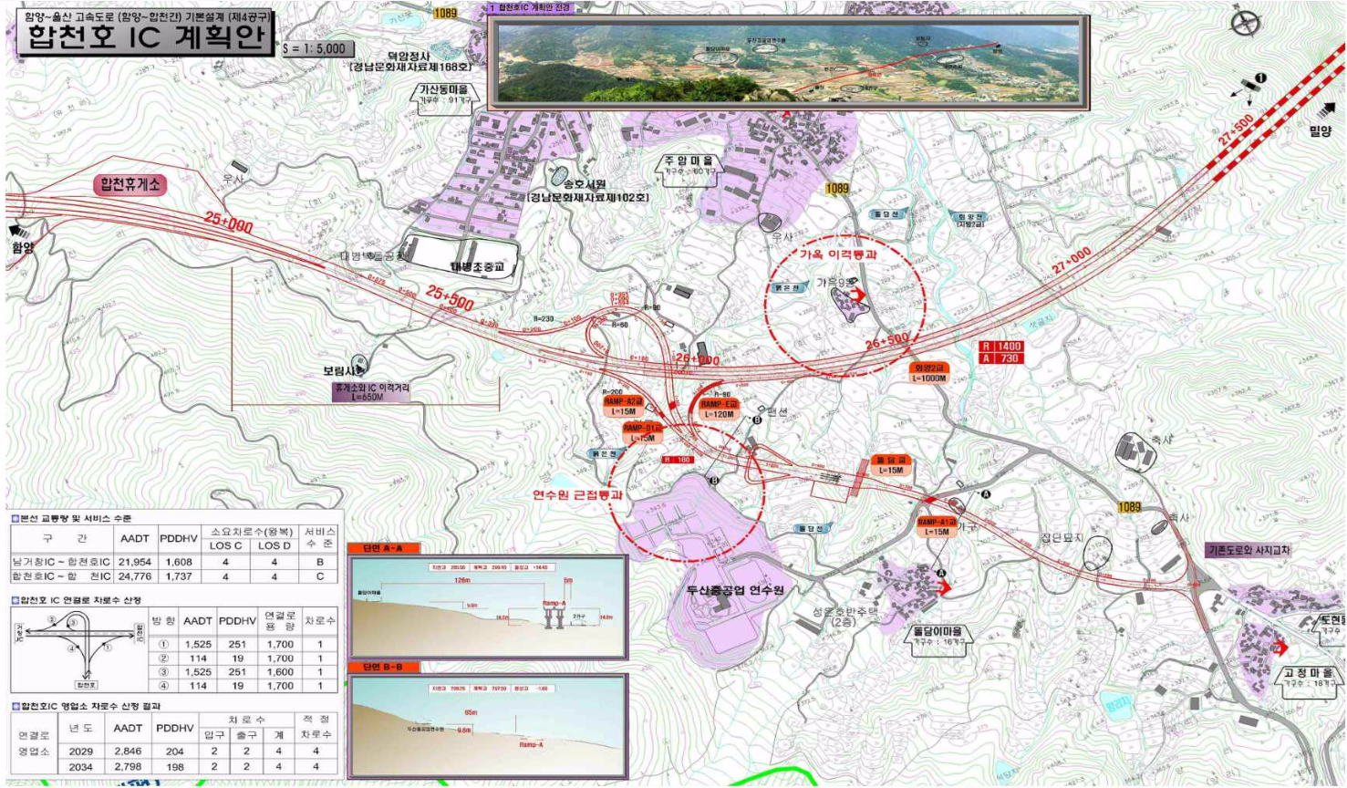Click the 합천휴게소 rest area label

click(x=130, y=184)
